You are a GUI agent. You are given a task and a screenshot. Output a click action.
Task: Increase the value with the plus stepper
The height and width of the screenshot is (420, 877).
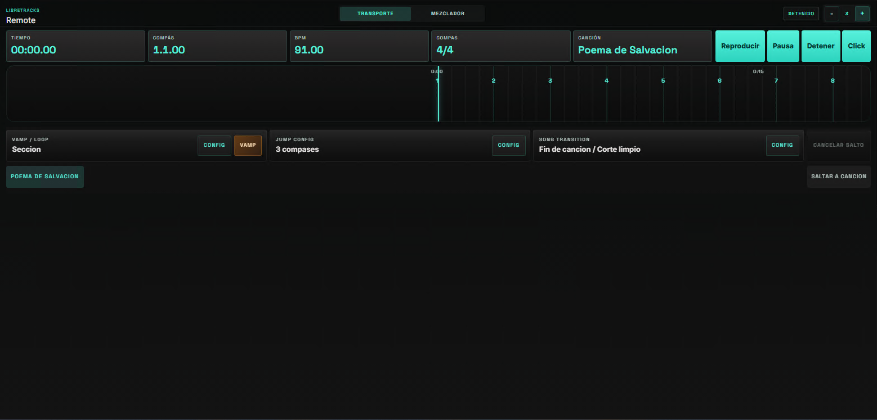coord(862,13)
